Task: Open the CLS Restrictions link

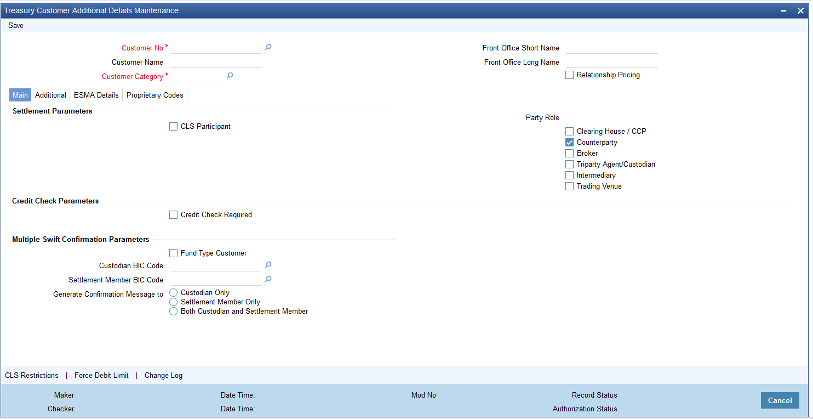Action: tap(32, 376)
